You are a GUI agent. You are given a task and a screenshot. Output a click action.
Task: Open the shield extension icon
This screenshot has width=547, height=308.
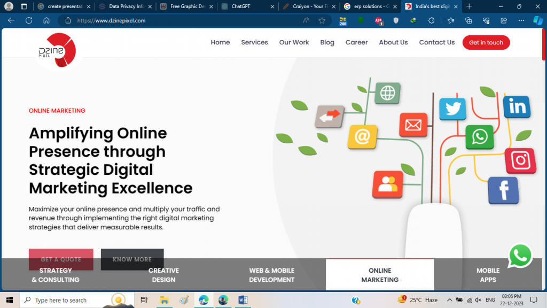click(x=396, y=21)
